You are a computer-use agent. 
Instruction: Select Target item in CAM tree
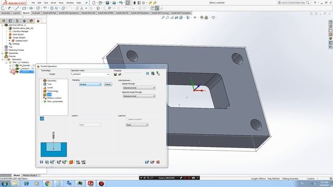tap(17, 37)
